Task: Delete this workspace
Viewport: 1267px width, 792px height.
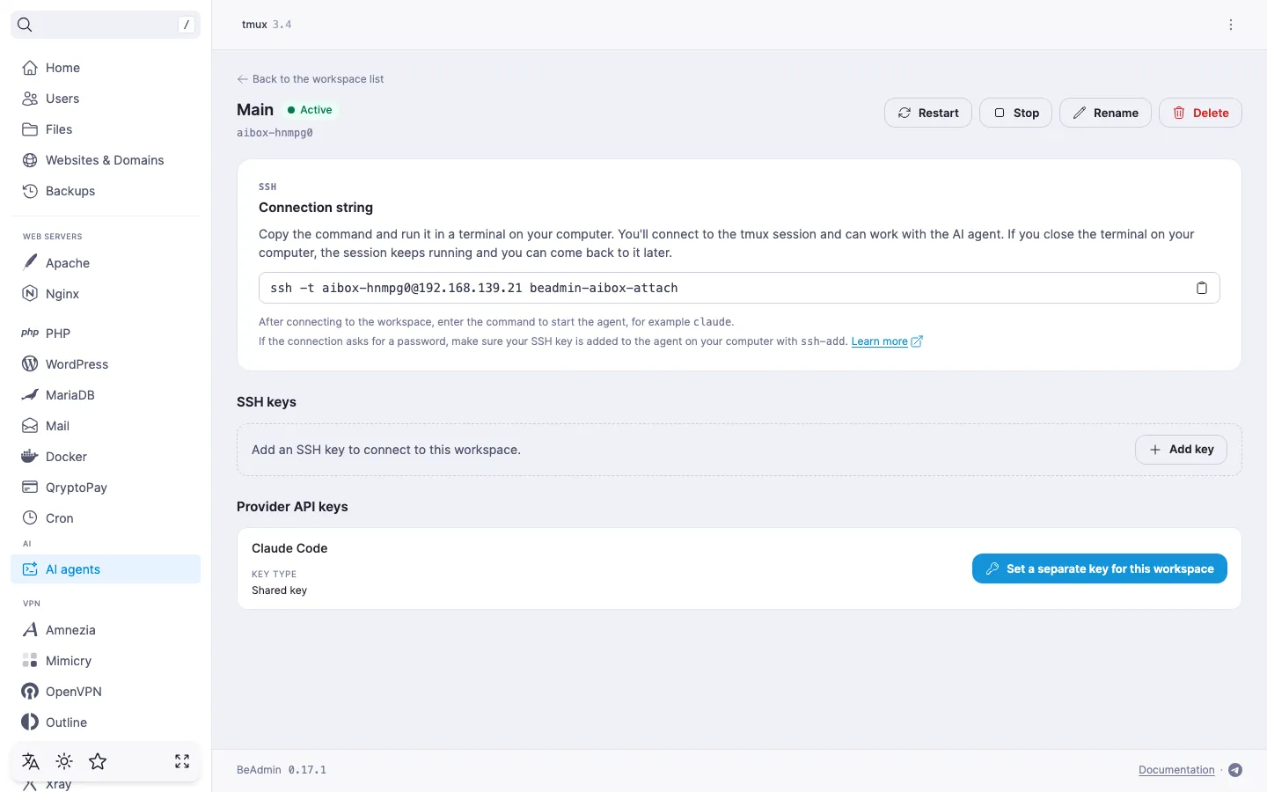Action: coord(1200,113)
